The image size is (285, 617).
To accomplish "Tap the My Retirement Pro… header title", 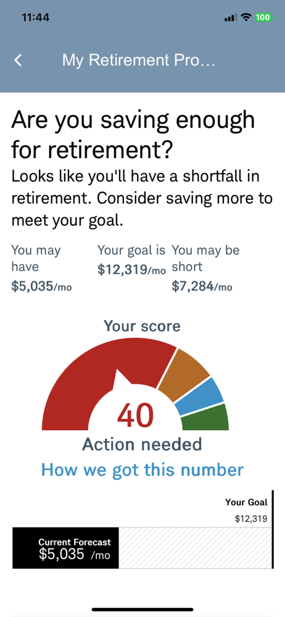I will pos(139,60).
